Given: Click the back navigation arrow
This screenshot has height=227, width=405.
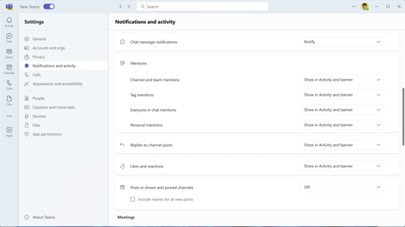Looking at the screenshot, I should pos(120,6).
